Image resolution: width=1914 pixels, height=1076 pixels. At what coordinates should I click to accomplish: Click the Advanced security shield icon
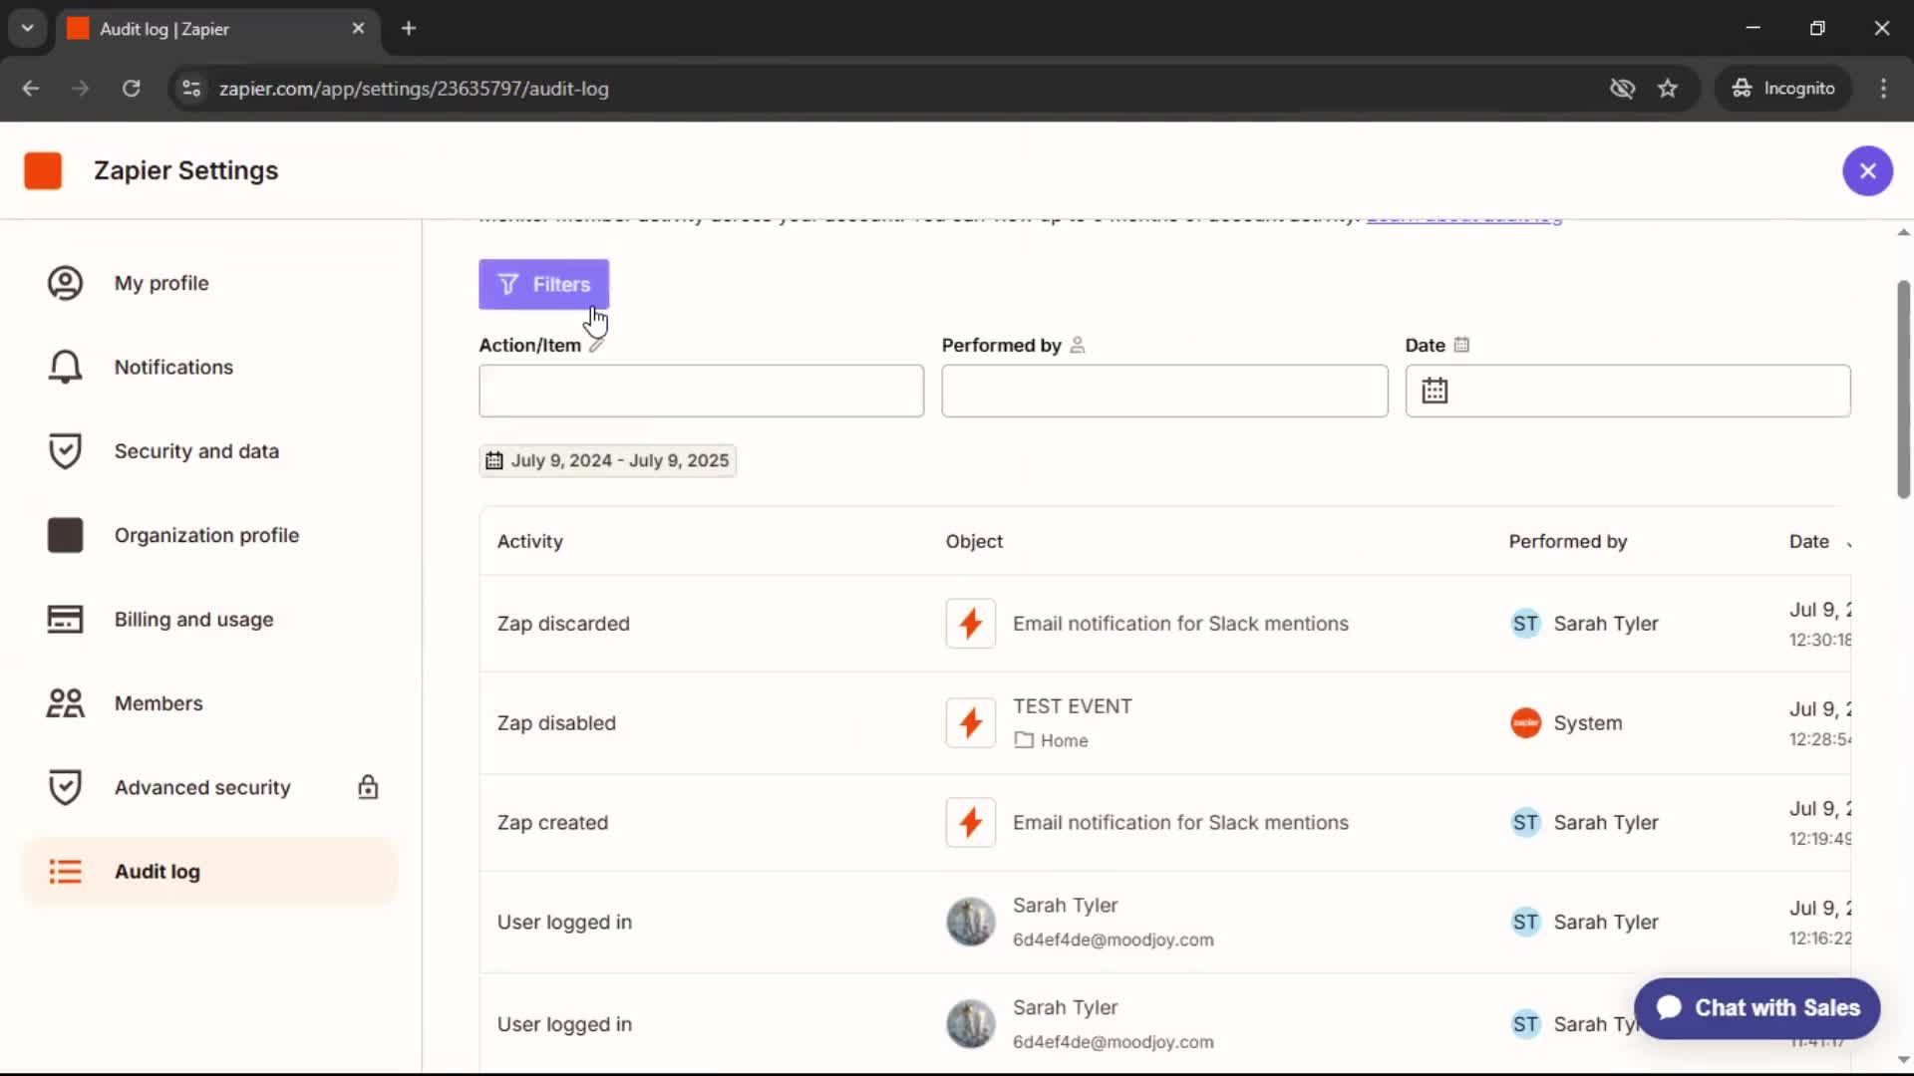65,787
